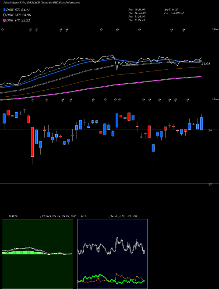Click the magenta DOW PT legend swatch

[x=4, y=20]
